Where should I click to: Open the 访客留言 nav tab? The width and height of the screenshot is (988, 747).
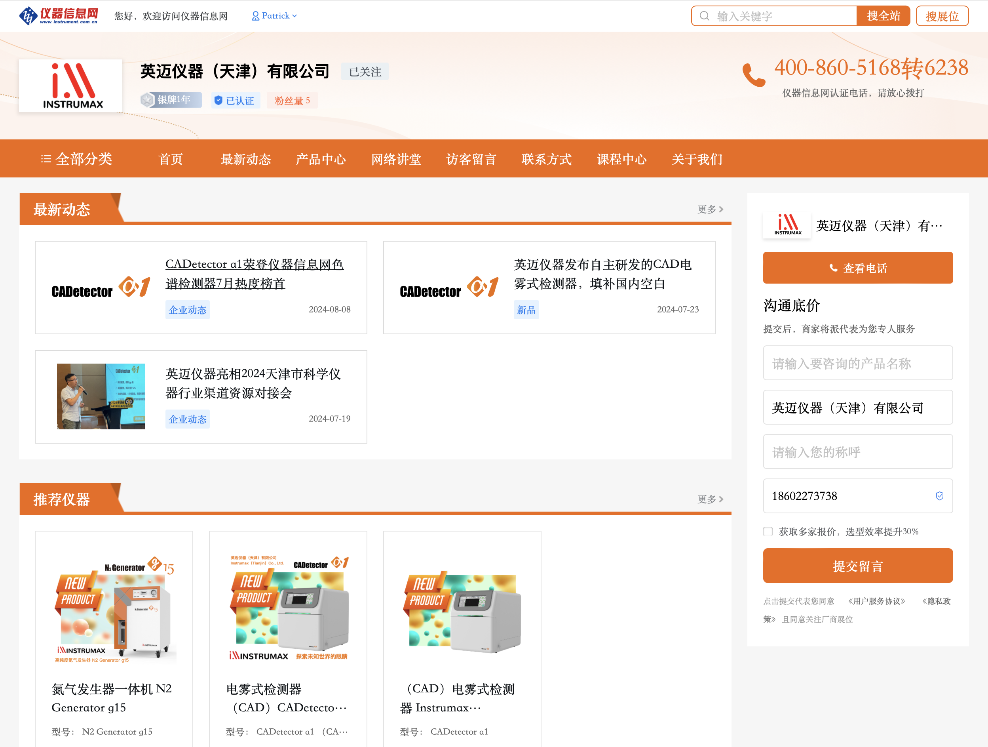point(471,159)
